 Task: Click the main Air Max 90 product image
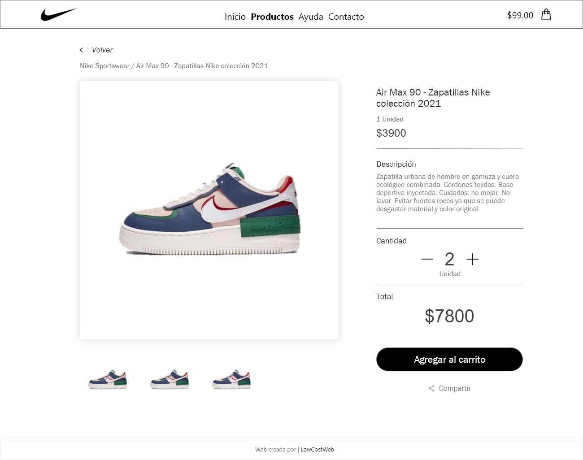[209, 210]
